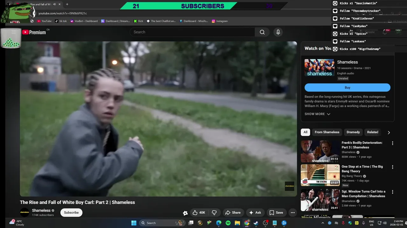The image size is (407, 228).
Task: Share the White Boy Carl video
Action: click(x=233, y=212)
